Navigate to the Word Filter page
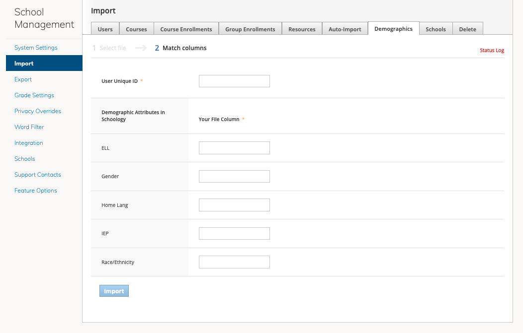 click(29, 127)
